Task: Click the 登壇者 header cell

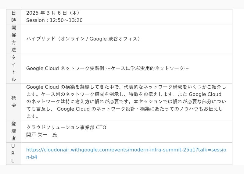Action: point(14,131)
